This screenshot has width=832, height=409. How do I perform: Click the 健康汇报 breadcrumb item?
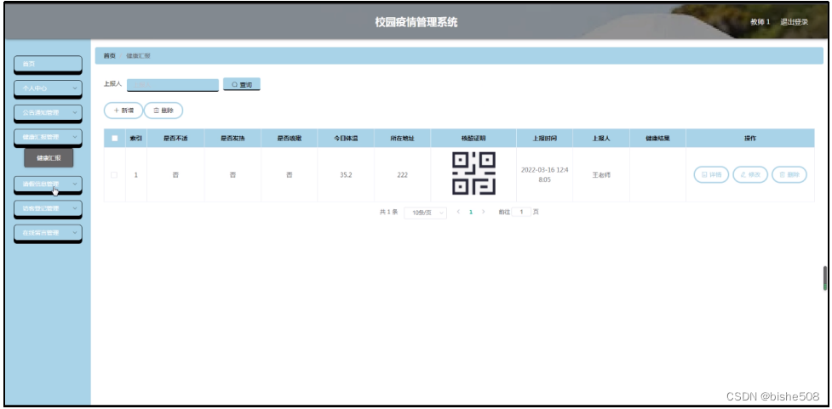pos(138,55)
